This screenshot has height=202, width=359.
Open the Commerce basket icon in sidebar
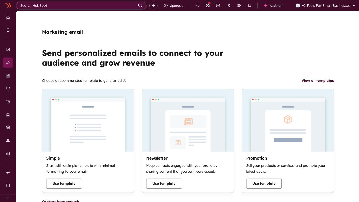click(x=8, y=88)
